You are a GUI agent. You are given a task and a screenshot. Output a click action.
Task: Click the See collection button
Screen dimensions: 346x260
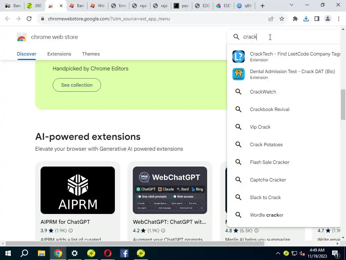click(x=77, y=85)
